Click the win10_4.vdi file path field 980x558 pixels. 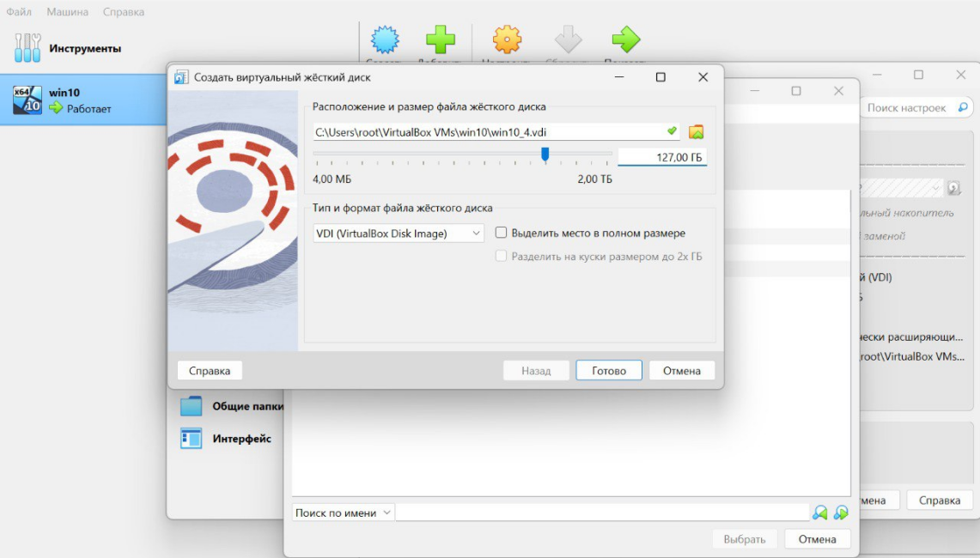[x=496, y=132]
